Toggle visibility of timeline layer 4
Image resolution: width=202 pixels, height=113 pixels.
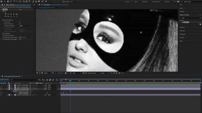click(0, 95)
